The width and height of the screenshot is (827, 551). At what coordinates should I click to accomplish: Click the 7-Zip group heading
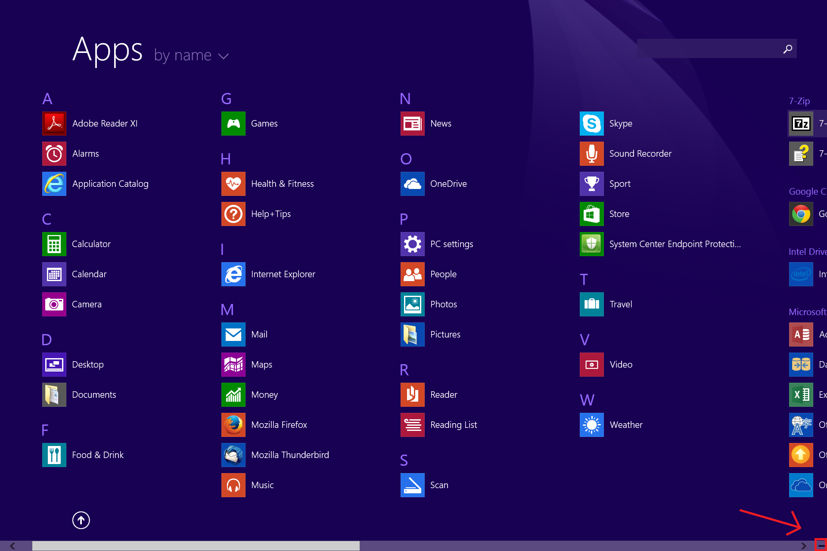point(799,101)
